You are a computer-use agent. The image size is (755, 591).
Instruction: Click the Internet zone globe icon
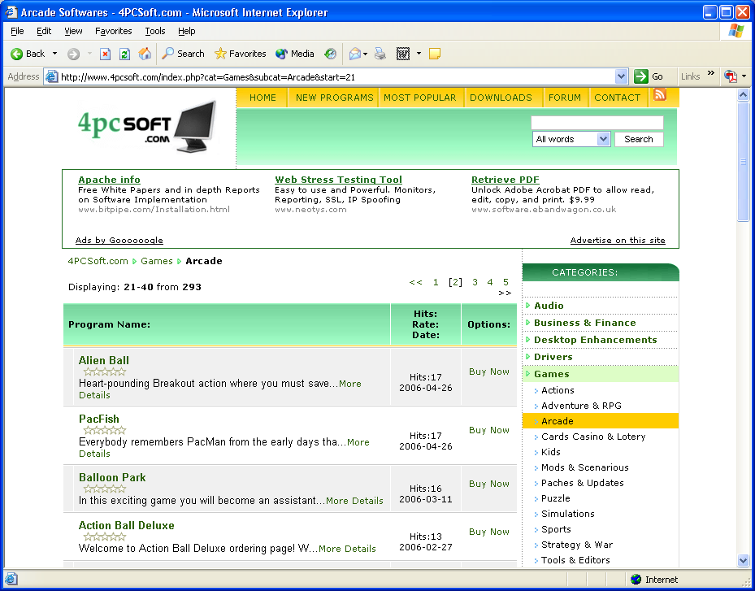click(636, 580)
